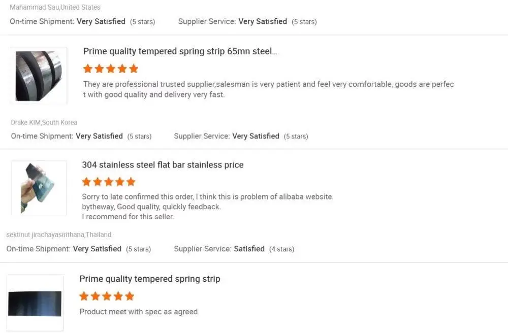Image resolution: width=508 pixels, height=333 pixels.
Task: Click the 'I recommend for this seller.' line
Action: pos(128,217)
